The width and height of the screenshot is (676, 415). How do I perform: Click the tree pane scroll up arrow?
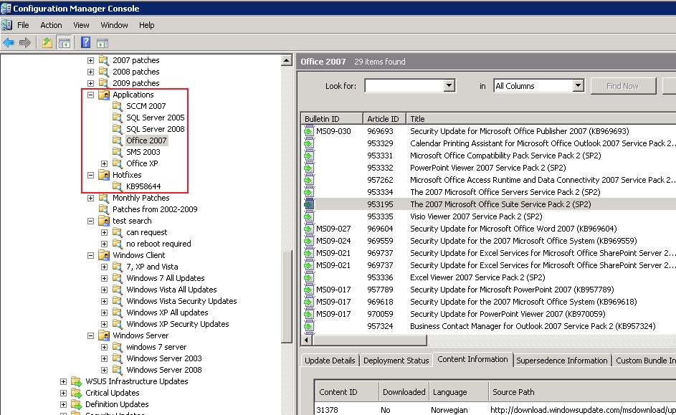tap(287, 60)
